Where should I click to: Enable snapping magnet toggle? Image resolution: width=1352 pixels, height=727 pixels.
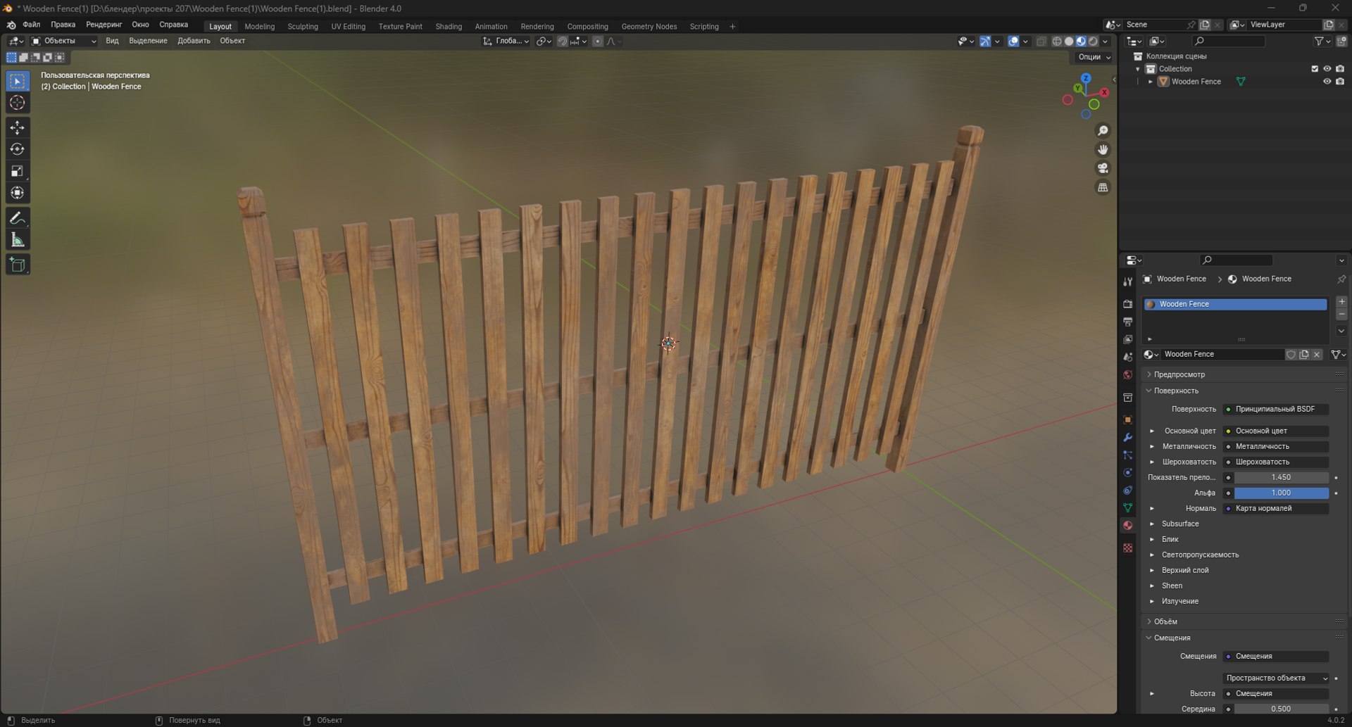tap(562, 42)
